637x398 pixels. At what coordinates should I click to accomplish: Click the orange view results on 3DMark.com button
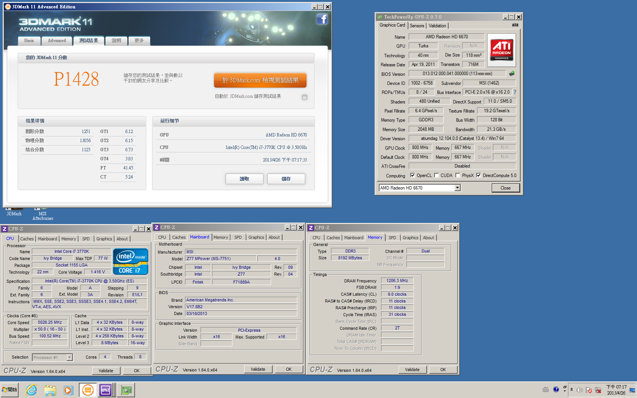(x=260, y=80)
